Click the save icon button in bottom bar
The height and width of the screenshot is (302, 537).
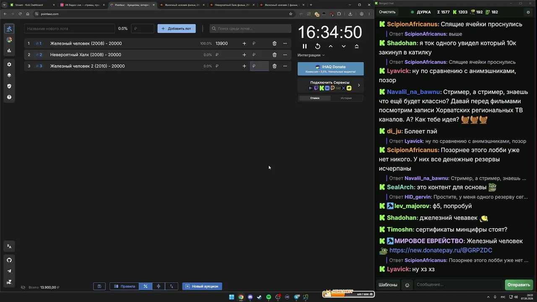[x=99, y=286]
